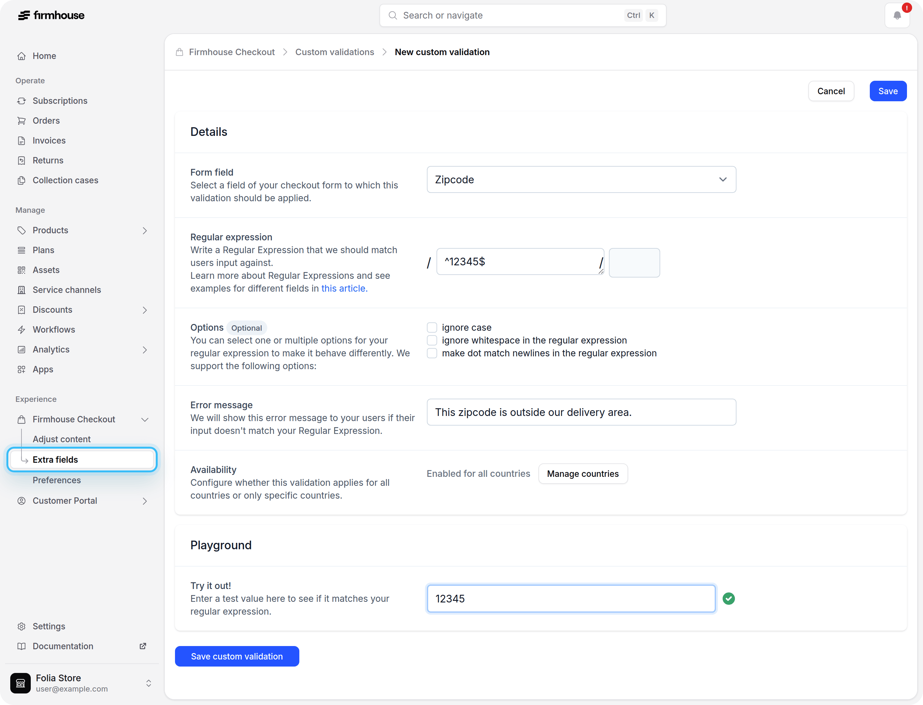Click the playground test value field
The height and width of the screenshot is (705, 923).
tap(571, 599)
